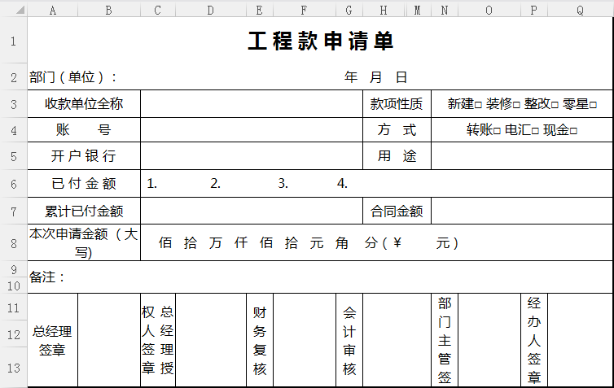614x388 pixels.
Task: Select row 8 header
Action: point(13,242)
